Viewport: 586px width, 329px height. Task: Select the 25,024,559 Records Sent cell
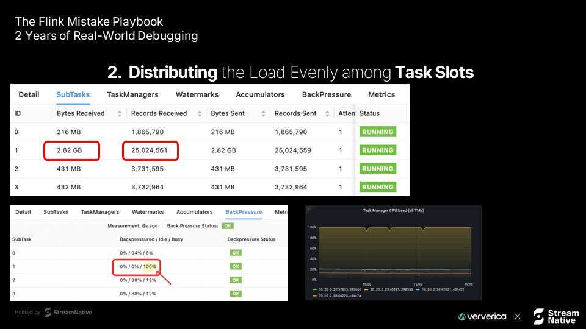(x=293, y=150)
